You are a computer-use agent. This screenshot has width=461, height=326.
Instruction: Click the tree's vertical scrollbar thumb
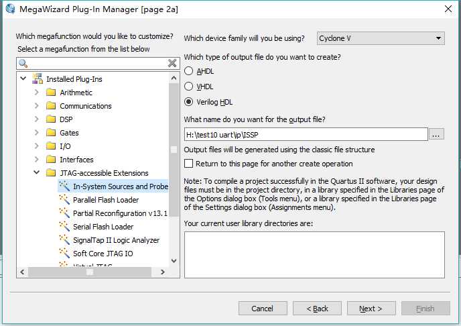(x=174, y=150)
